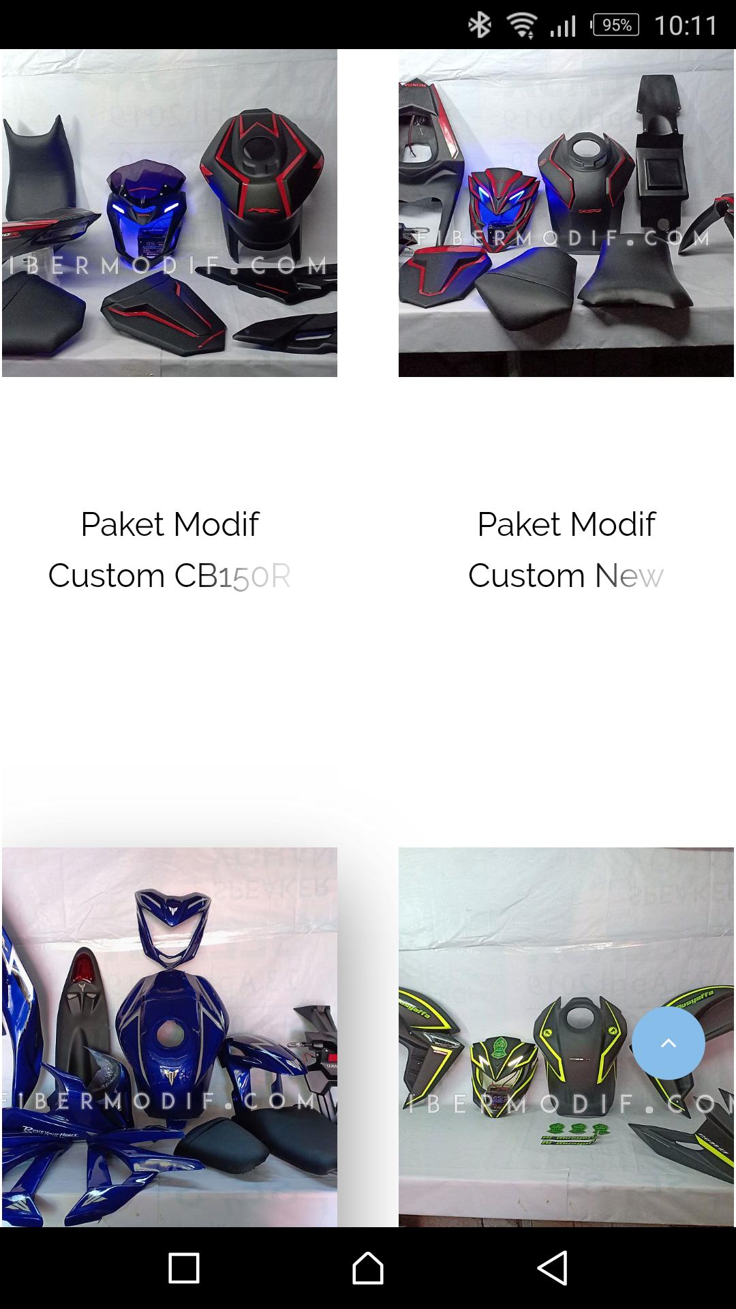Open the black and neon-yellow kit photo
736x1309 pixels.
tap(566, 1037)
